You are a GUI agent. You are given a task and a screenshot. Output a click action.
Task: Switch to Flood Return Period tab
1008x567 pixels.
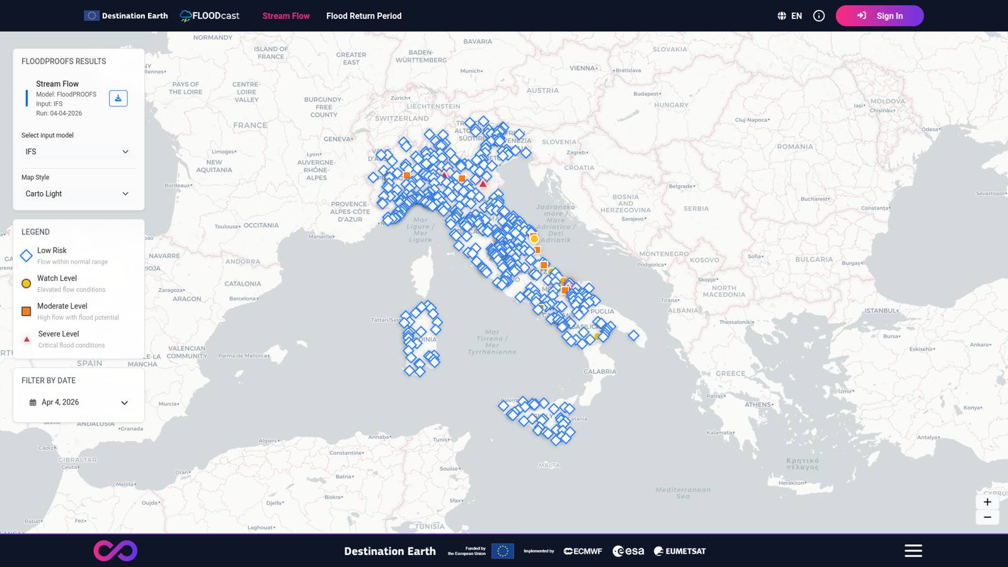(x=364, y=16)
